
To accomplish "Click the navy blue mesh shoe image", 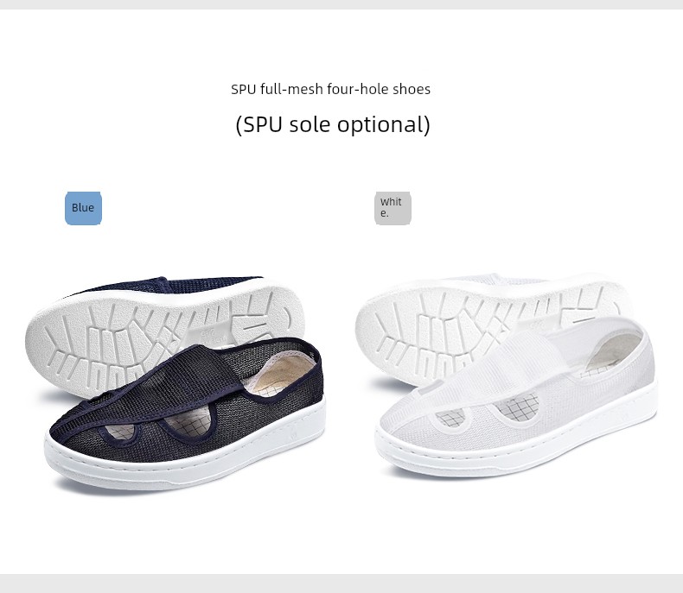I will pos(188,413).
